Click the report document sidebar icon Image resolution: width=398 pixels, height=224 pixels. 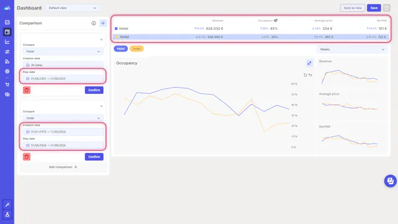pyautogui.click(x=7, y=62)
